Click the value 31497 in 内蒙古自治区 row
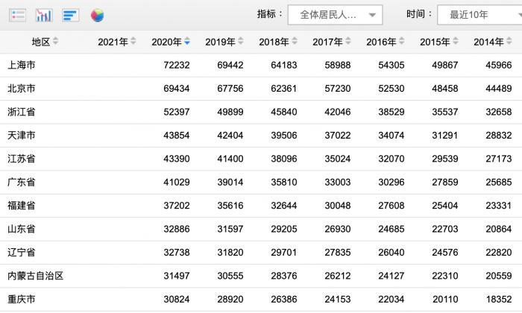The image size is (522, 313). (177, 276)
